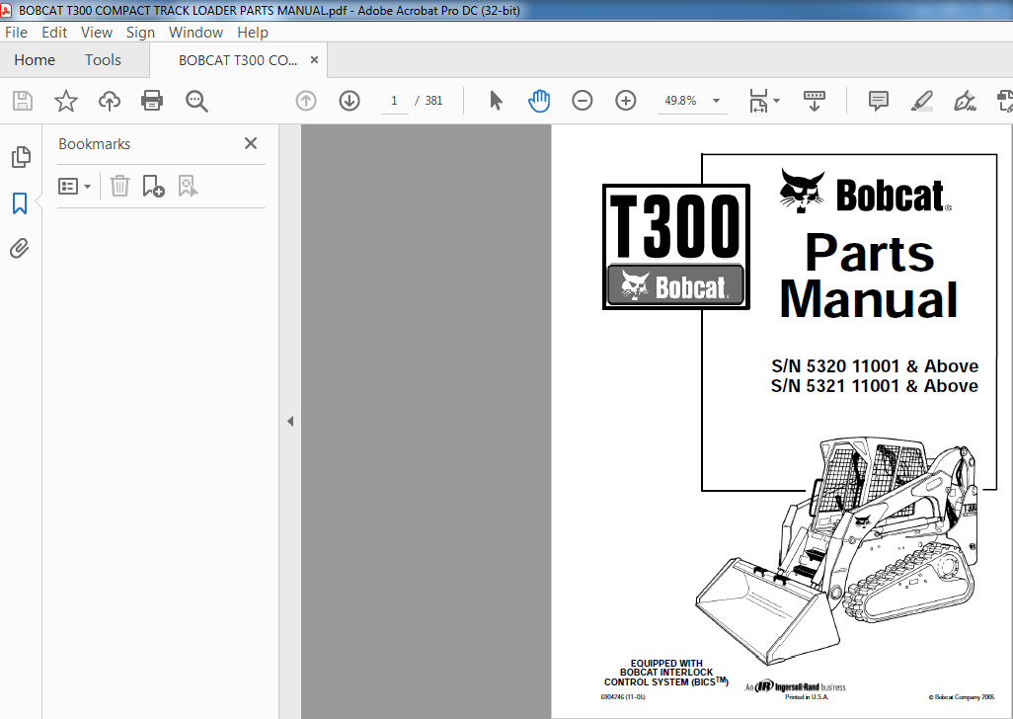Click the total pages '381' label
This screenshot has height=719, width=1013.
(x=433, y=101)
